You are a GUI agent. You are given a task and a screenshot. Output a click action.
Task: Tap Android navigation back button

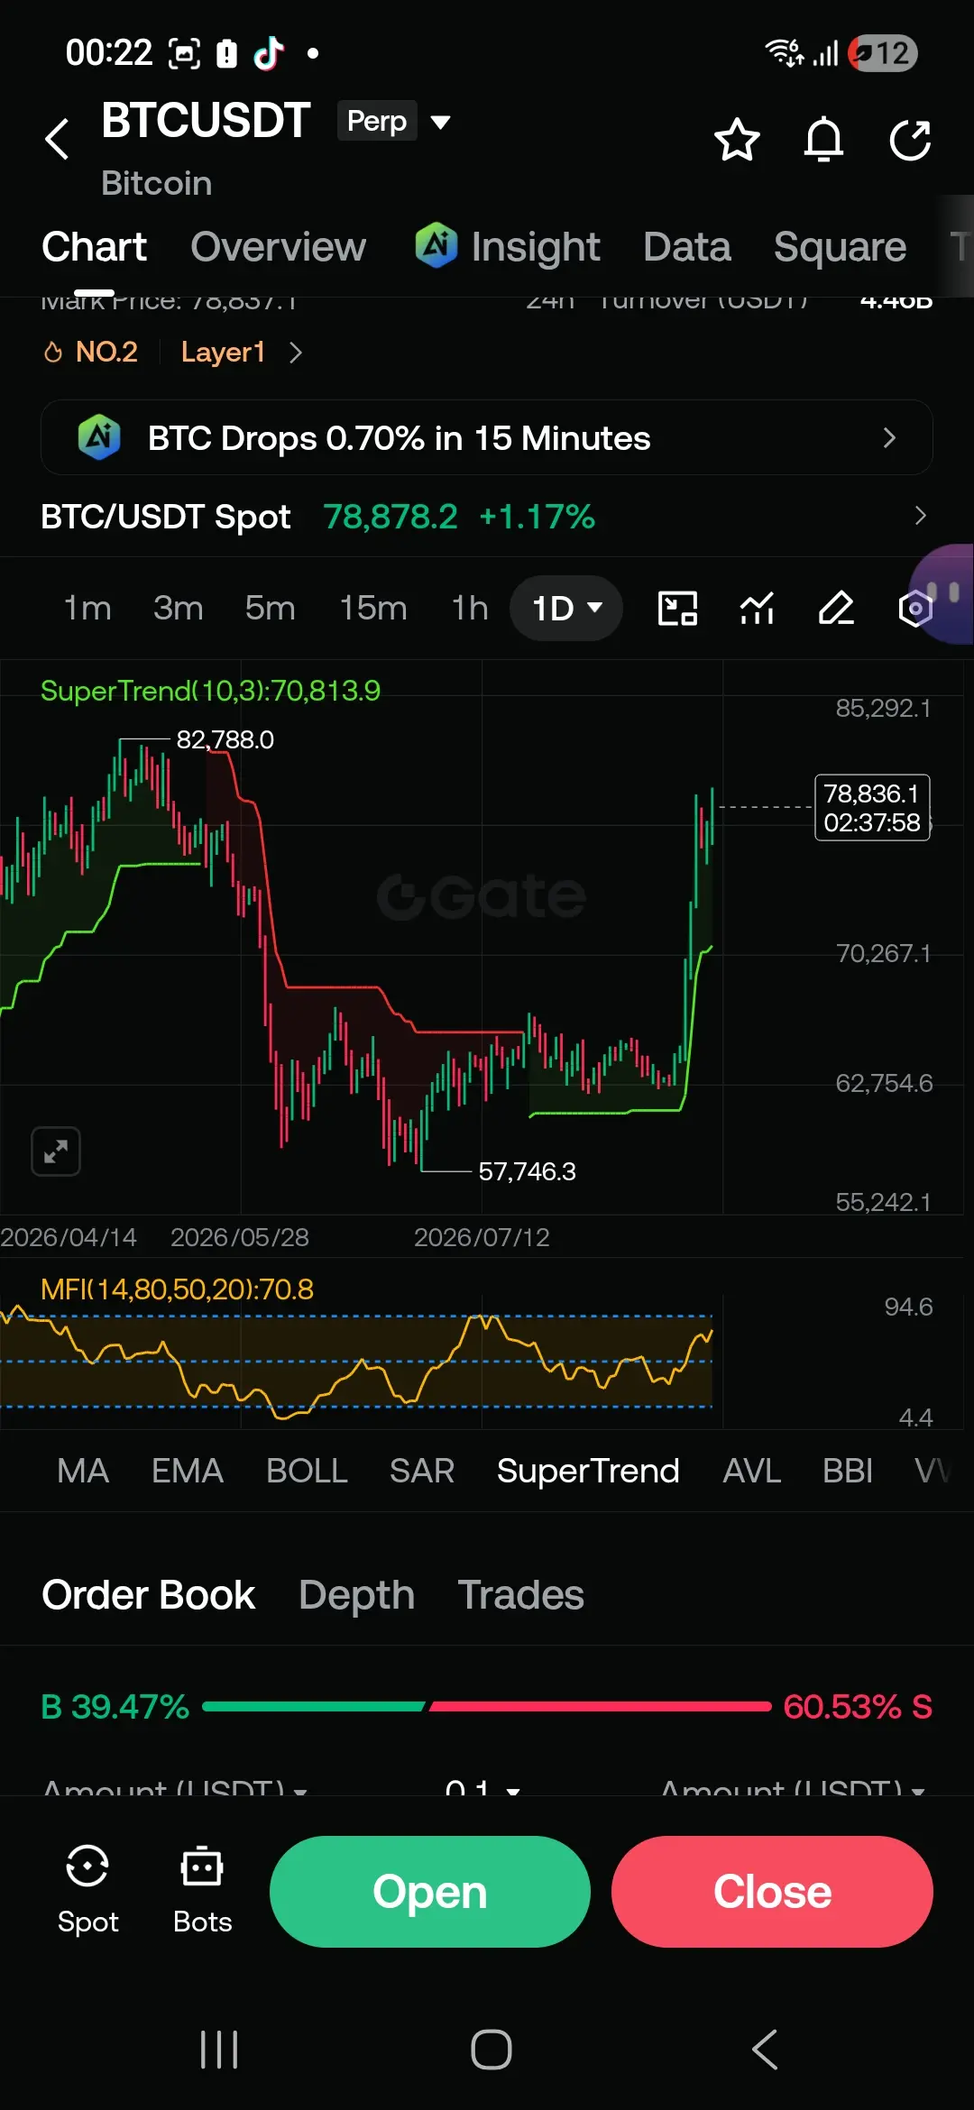tap(765, 2050)
